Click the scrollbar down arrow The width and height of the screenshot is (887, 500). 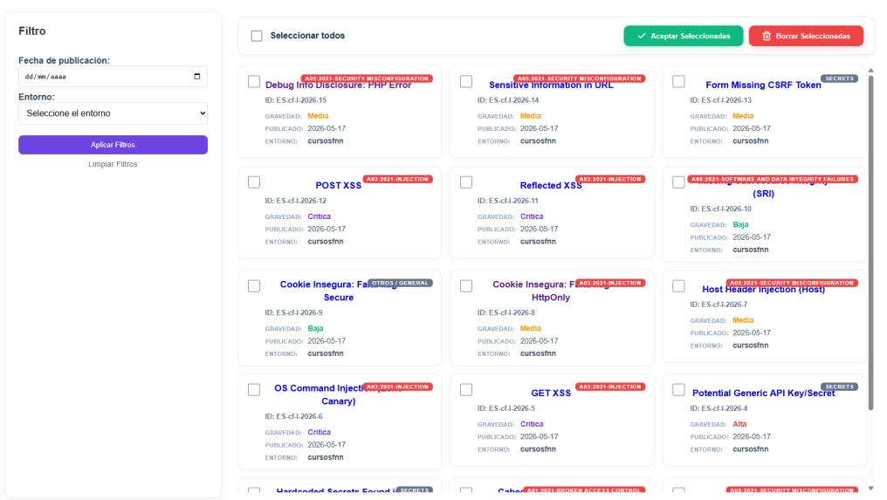coord(870,488)
